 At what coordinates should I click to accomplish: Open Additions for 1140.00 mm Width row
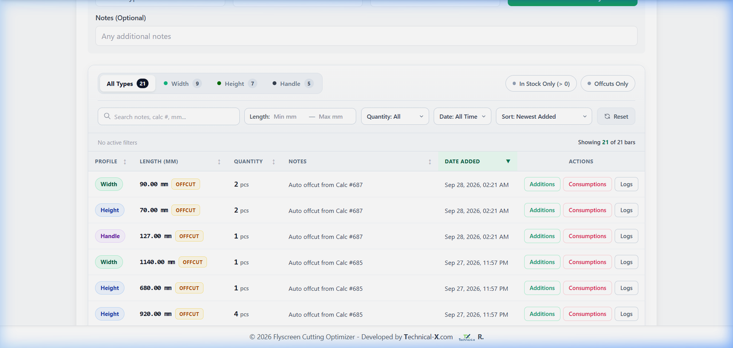(x=542, y=262)
